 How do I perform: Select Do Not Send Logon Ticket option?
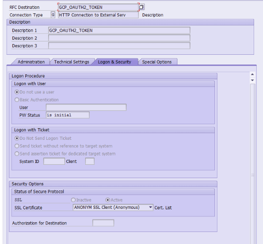(x=17, y=138)
